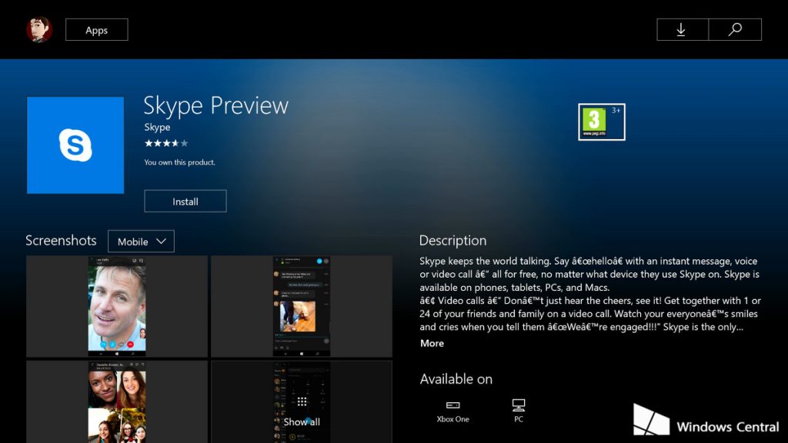This screenshot has width=788, height=443.
Task: Click the Skype app logo tile
Action: click(75, 145)
